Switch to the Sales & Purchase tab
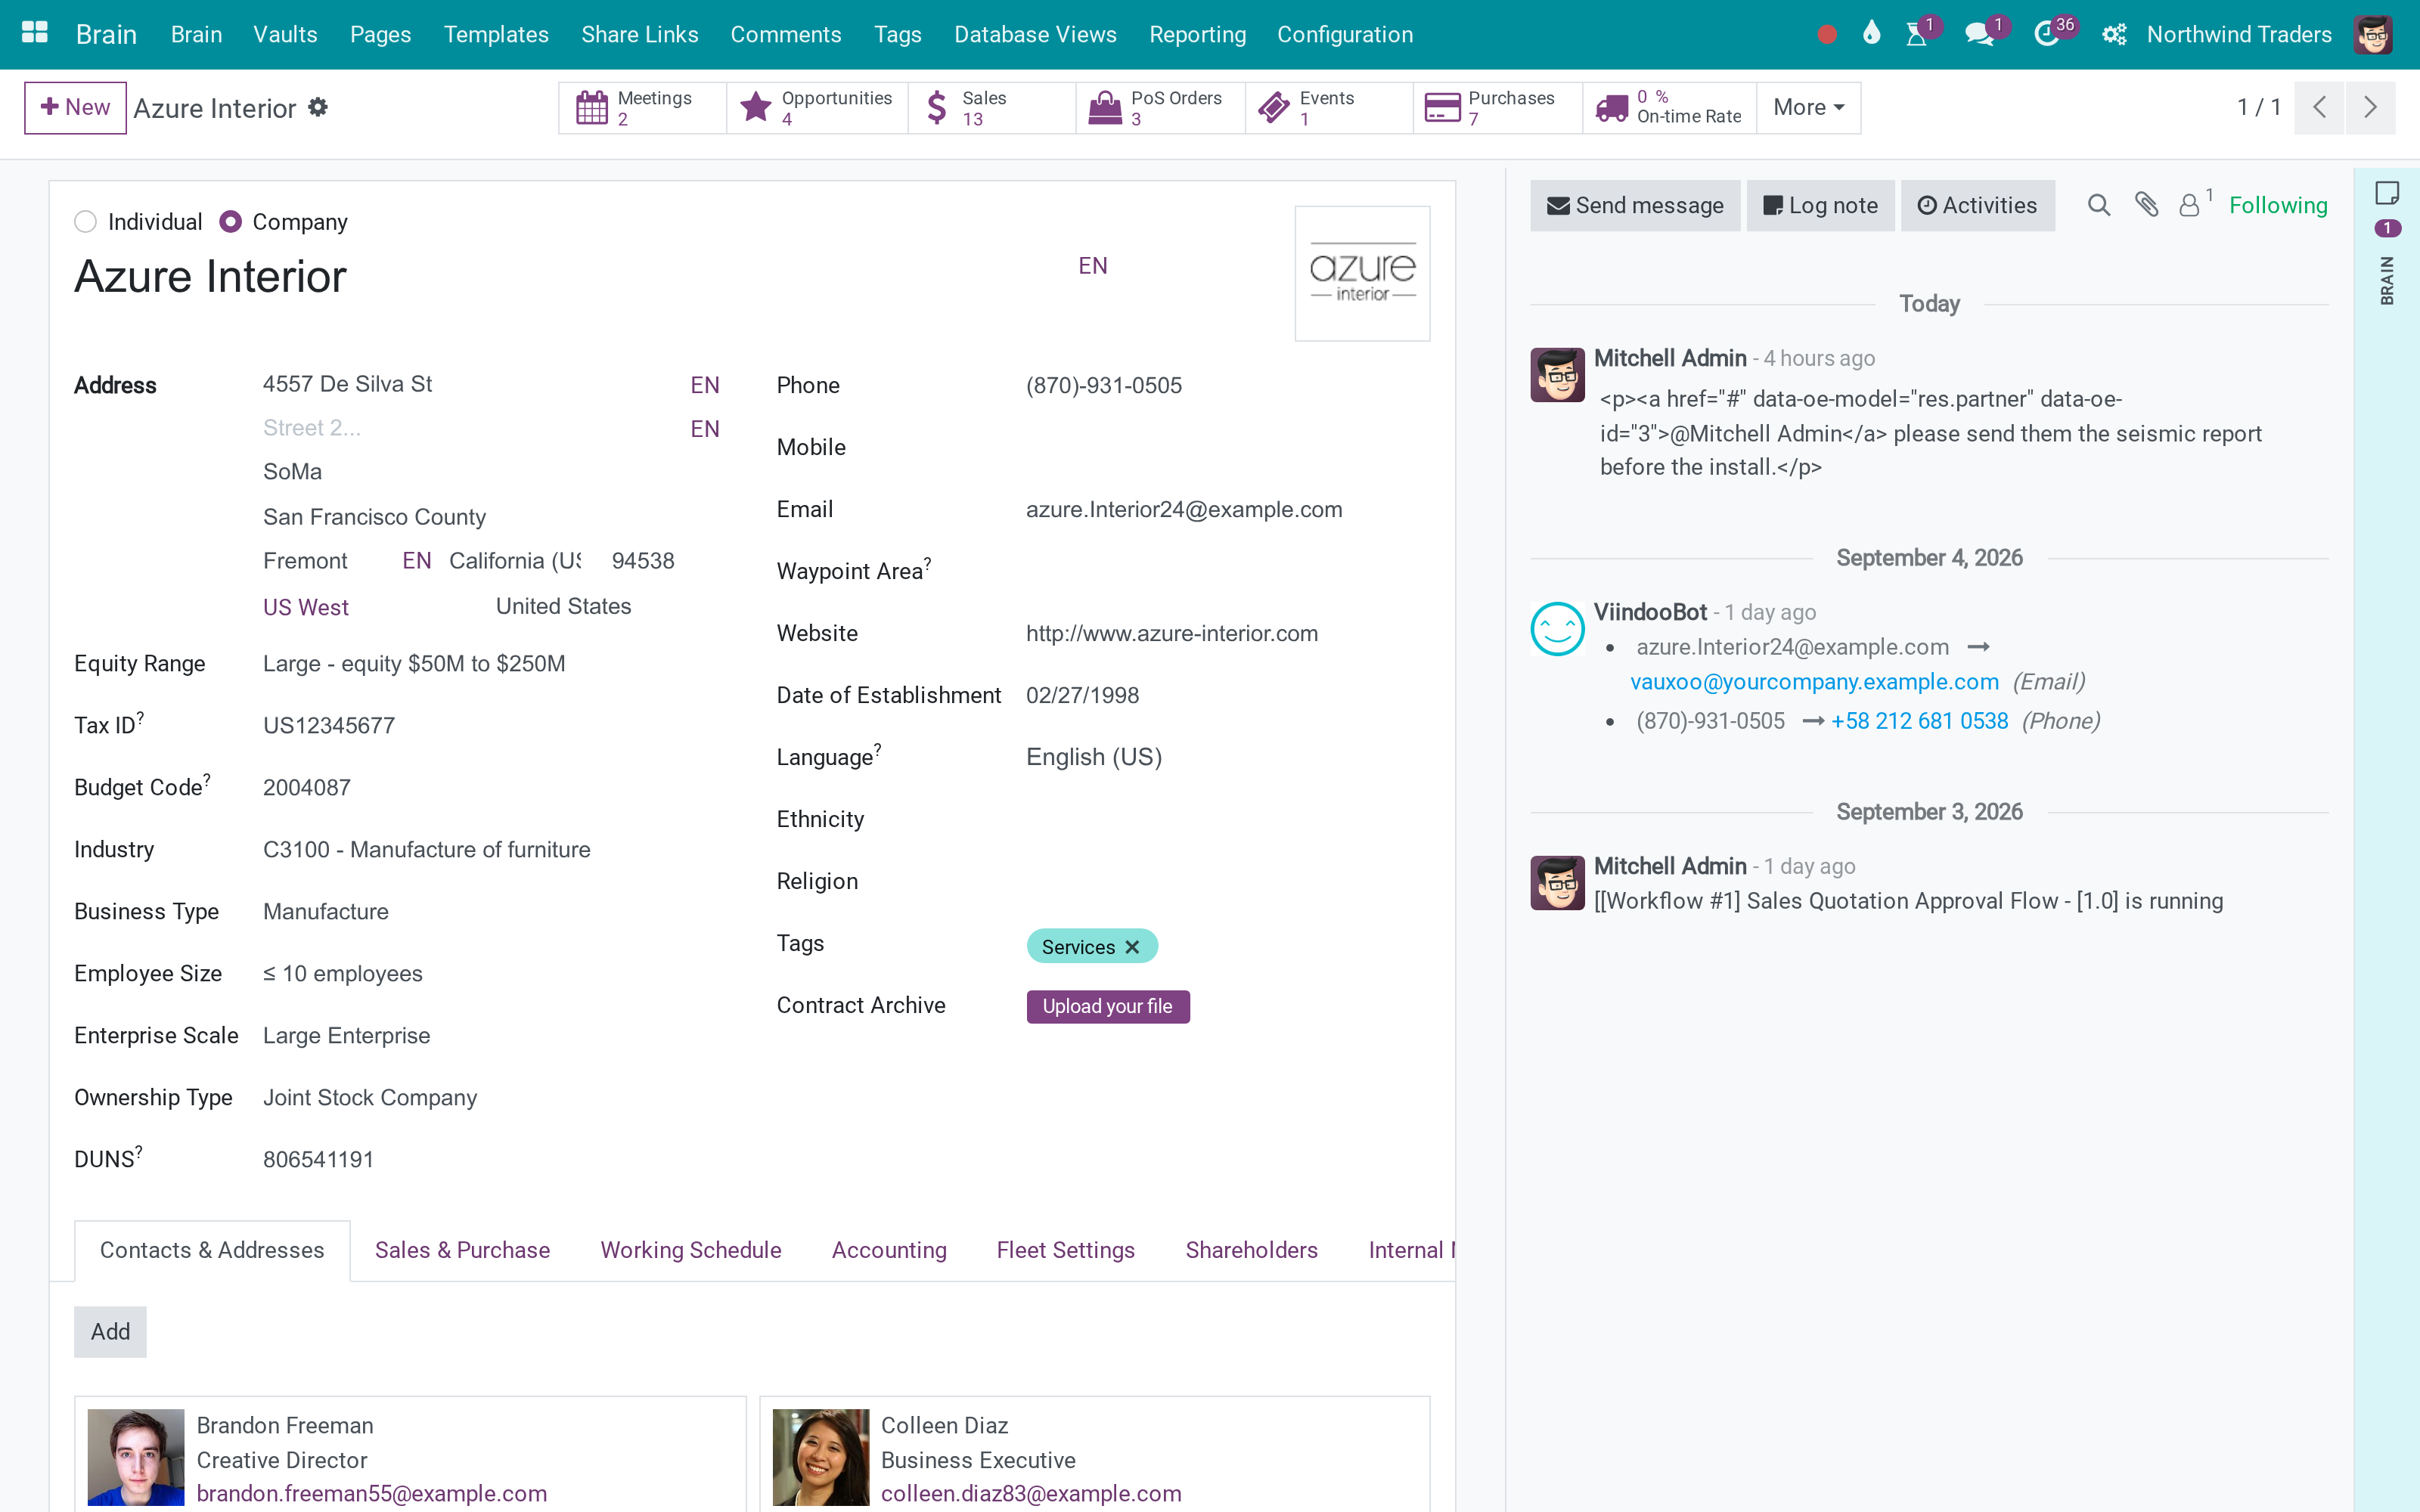Viewport: 2420px width, 1512px height. pos(462,1250)
